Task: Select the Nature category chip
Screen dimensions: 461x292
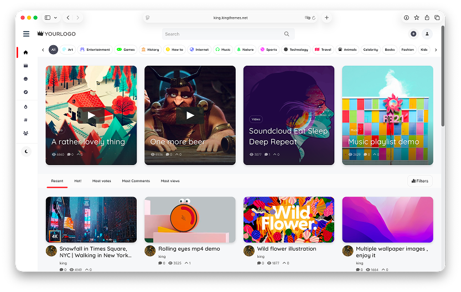Action: pyautogui.click(x=245, y=50)
